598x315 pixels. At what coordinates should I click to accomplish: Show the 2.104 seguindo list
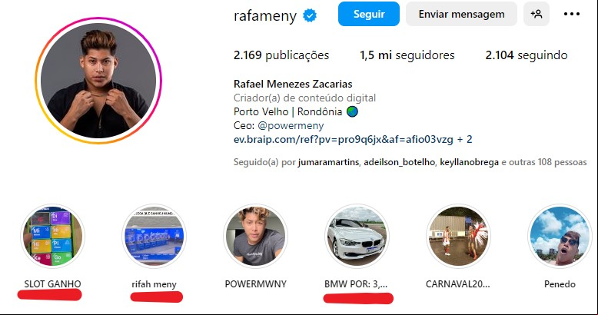pos(527,55)
